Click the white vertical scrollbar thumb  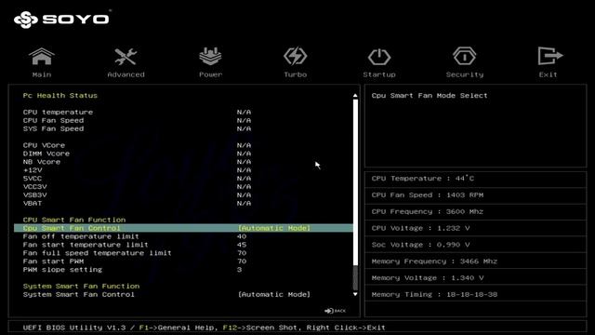point(355,182)
